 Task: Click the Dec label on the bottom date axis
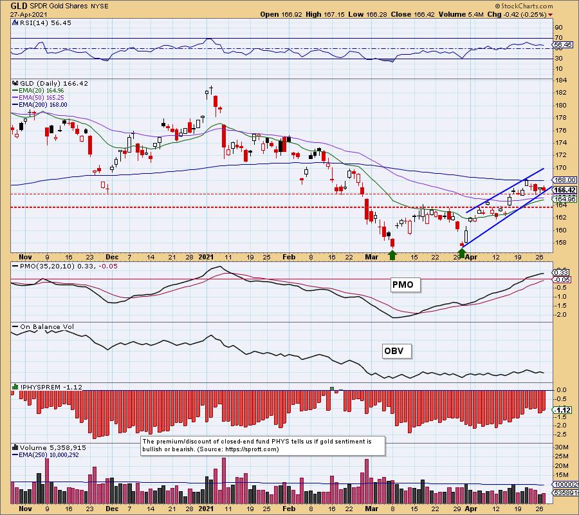112,509
